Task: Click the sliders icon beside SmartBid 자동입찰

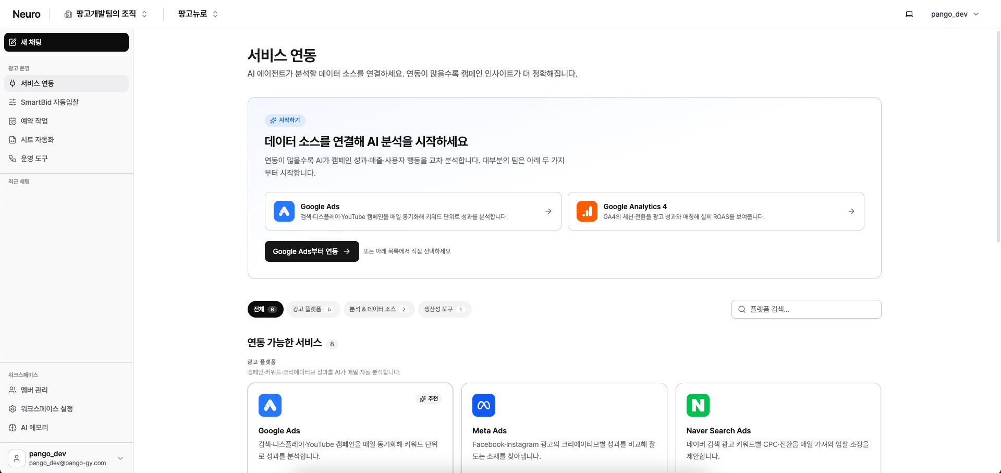Action: [x=13, y=102]
